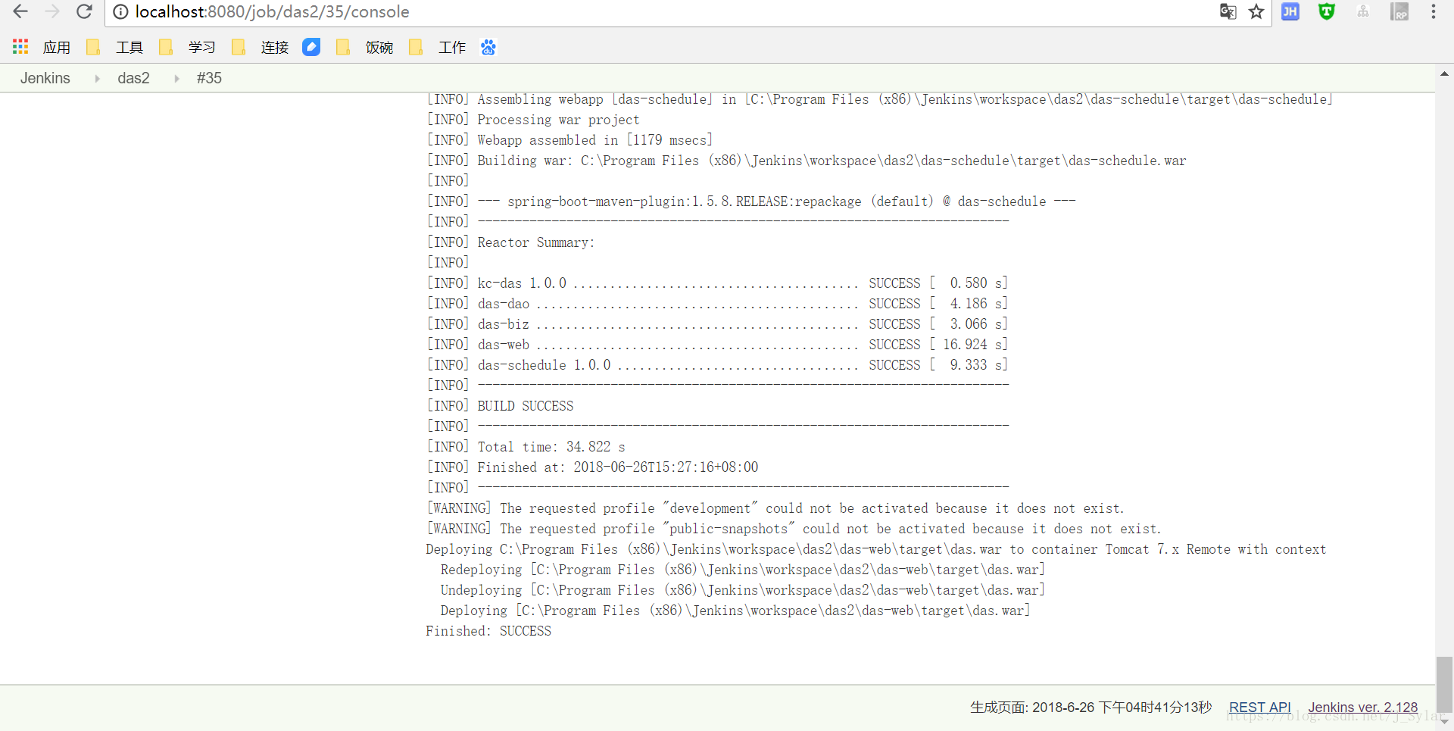Click the Baidu paw bookmark icon
Viewport: 1454px width, 731px height.
point(488,47)
